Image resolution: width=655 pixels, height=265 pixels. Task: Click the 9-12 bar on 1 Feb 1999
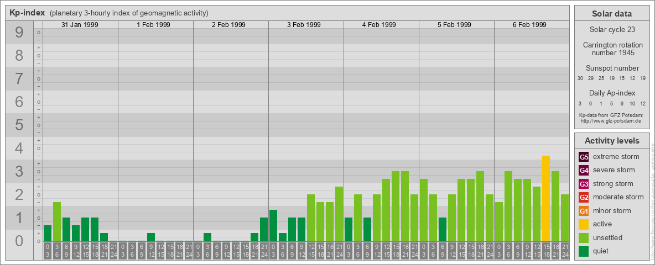point(151,237)
